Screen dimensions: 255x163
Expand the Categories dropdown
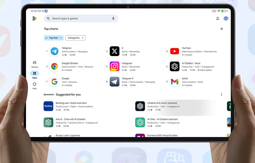(x=75, y=38)
